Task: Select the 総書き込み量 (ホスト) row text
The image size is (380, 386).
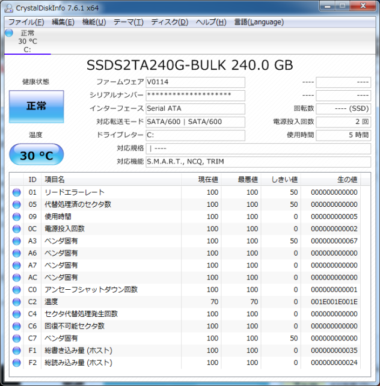Action: pyautogui.click(x=78, y=351)
